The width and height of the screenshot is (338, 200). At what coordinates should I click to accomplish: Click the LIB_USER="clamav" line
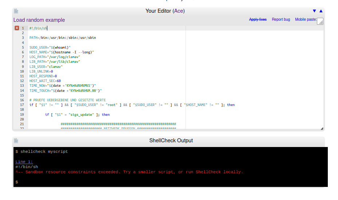[46, 67]
